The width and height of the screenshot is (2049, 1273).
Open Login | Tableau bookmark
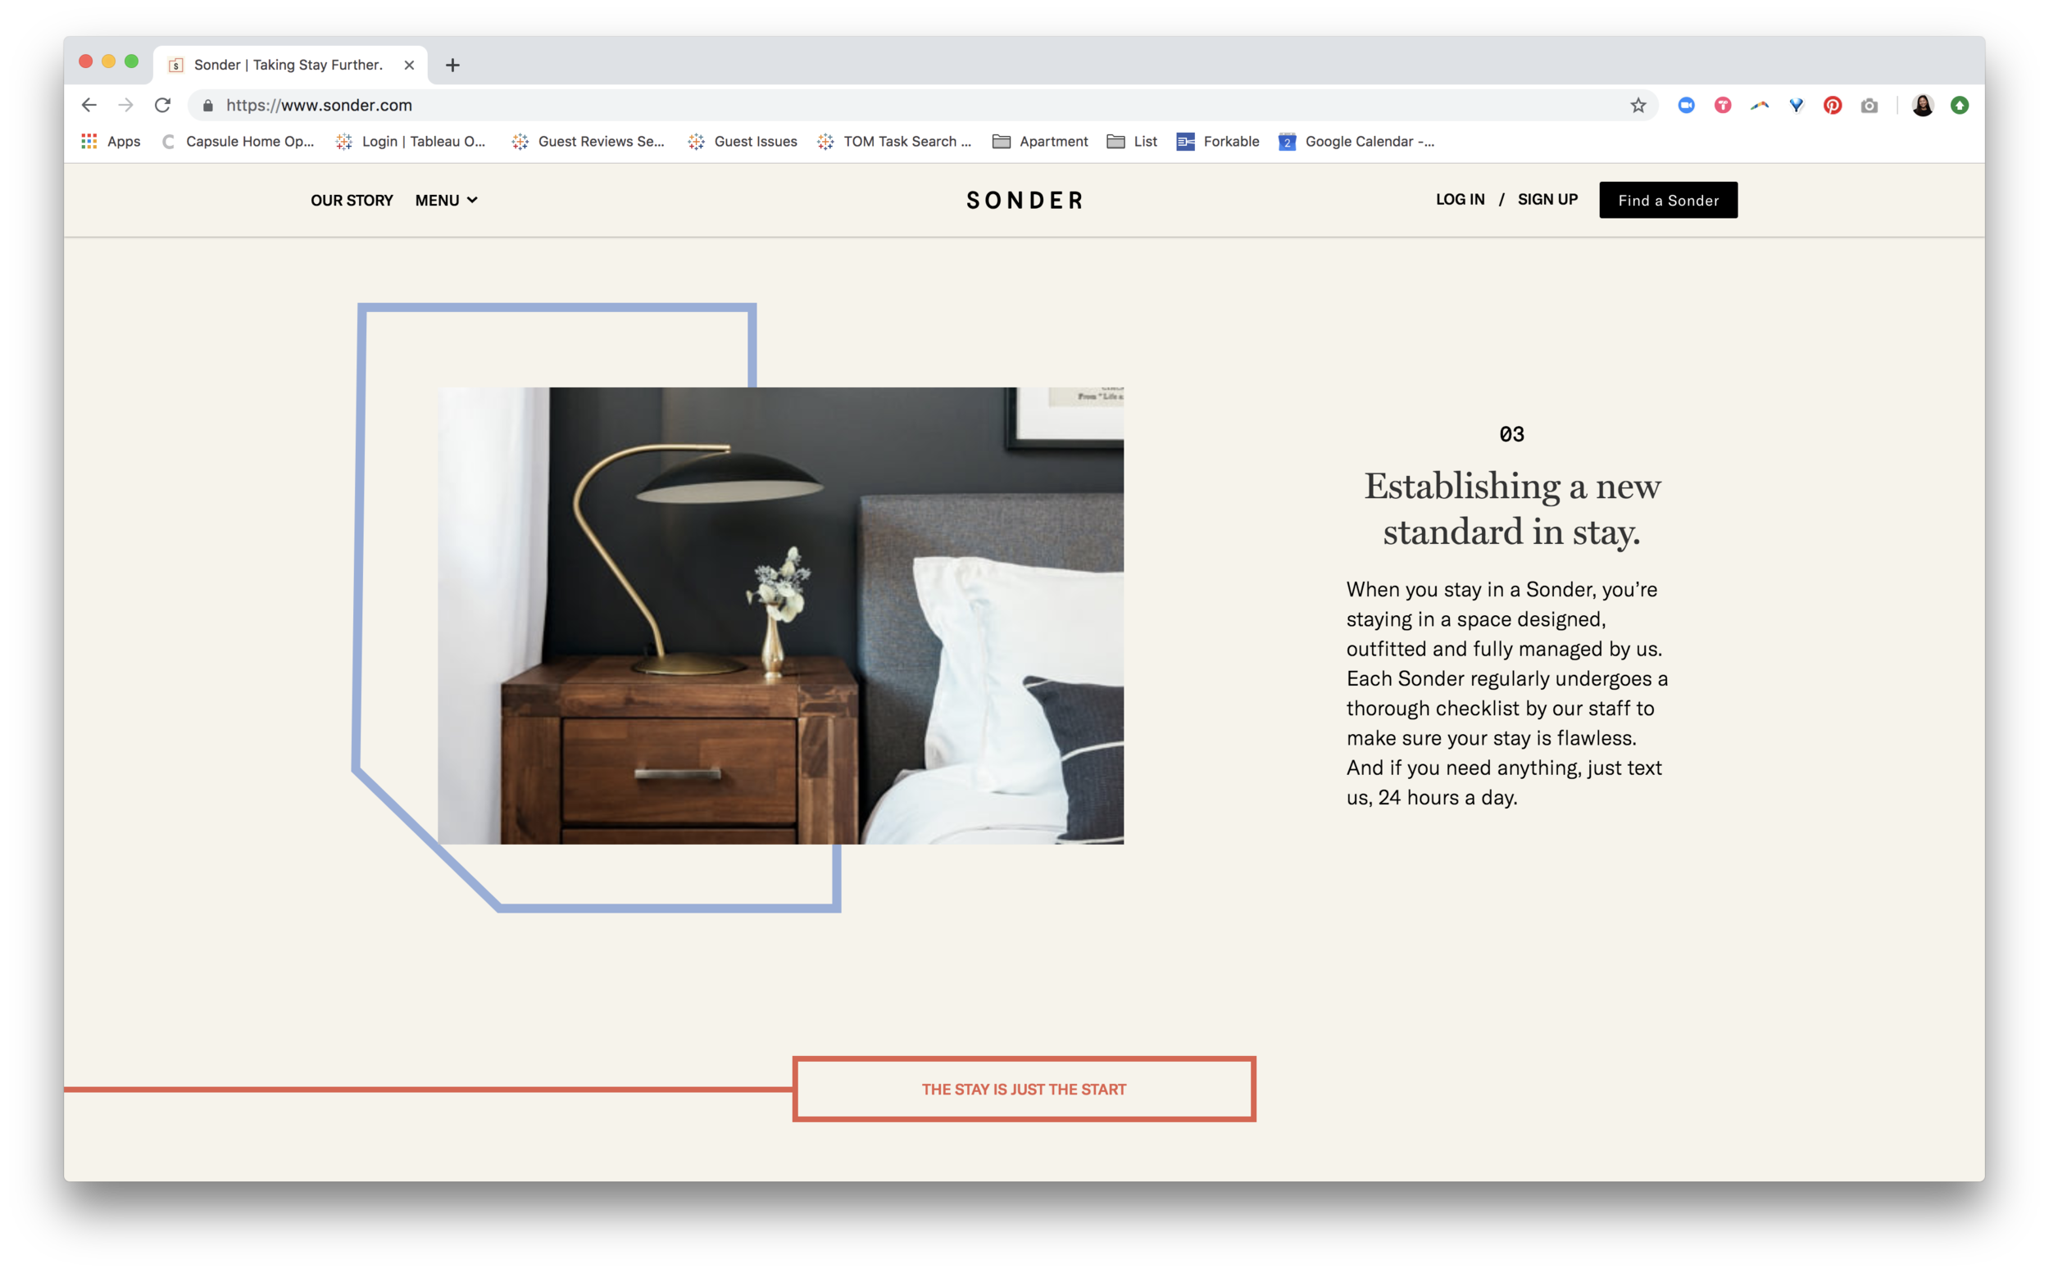[411, 142]
